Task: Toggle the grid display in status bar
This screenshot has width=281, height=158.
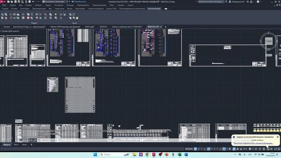Action: [x=195, y=149]
